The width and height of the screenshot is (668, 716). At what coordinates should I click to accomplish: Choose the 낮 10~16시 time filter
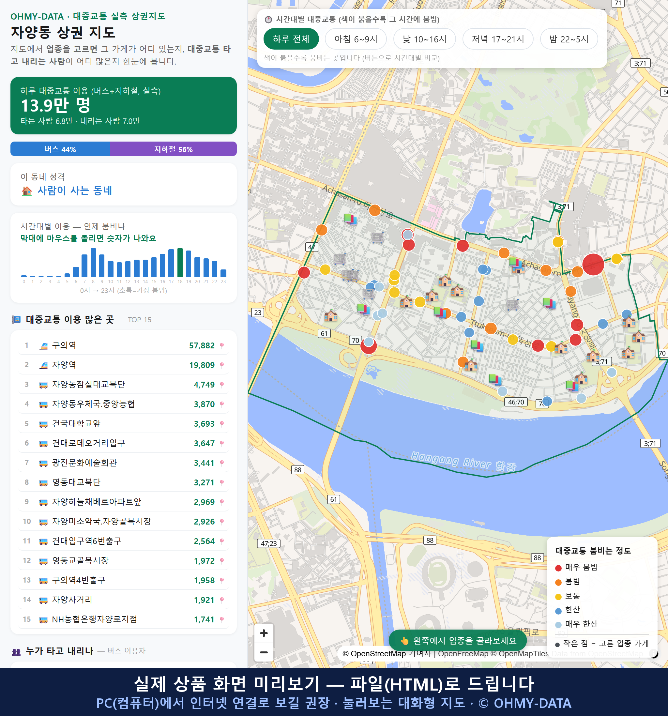point(425,39)
